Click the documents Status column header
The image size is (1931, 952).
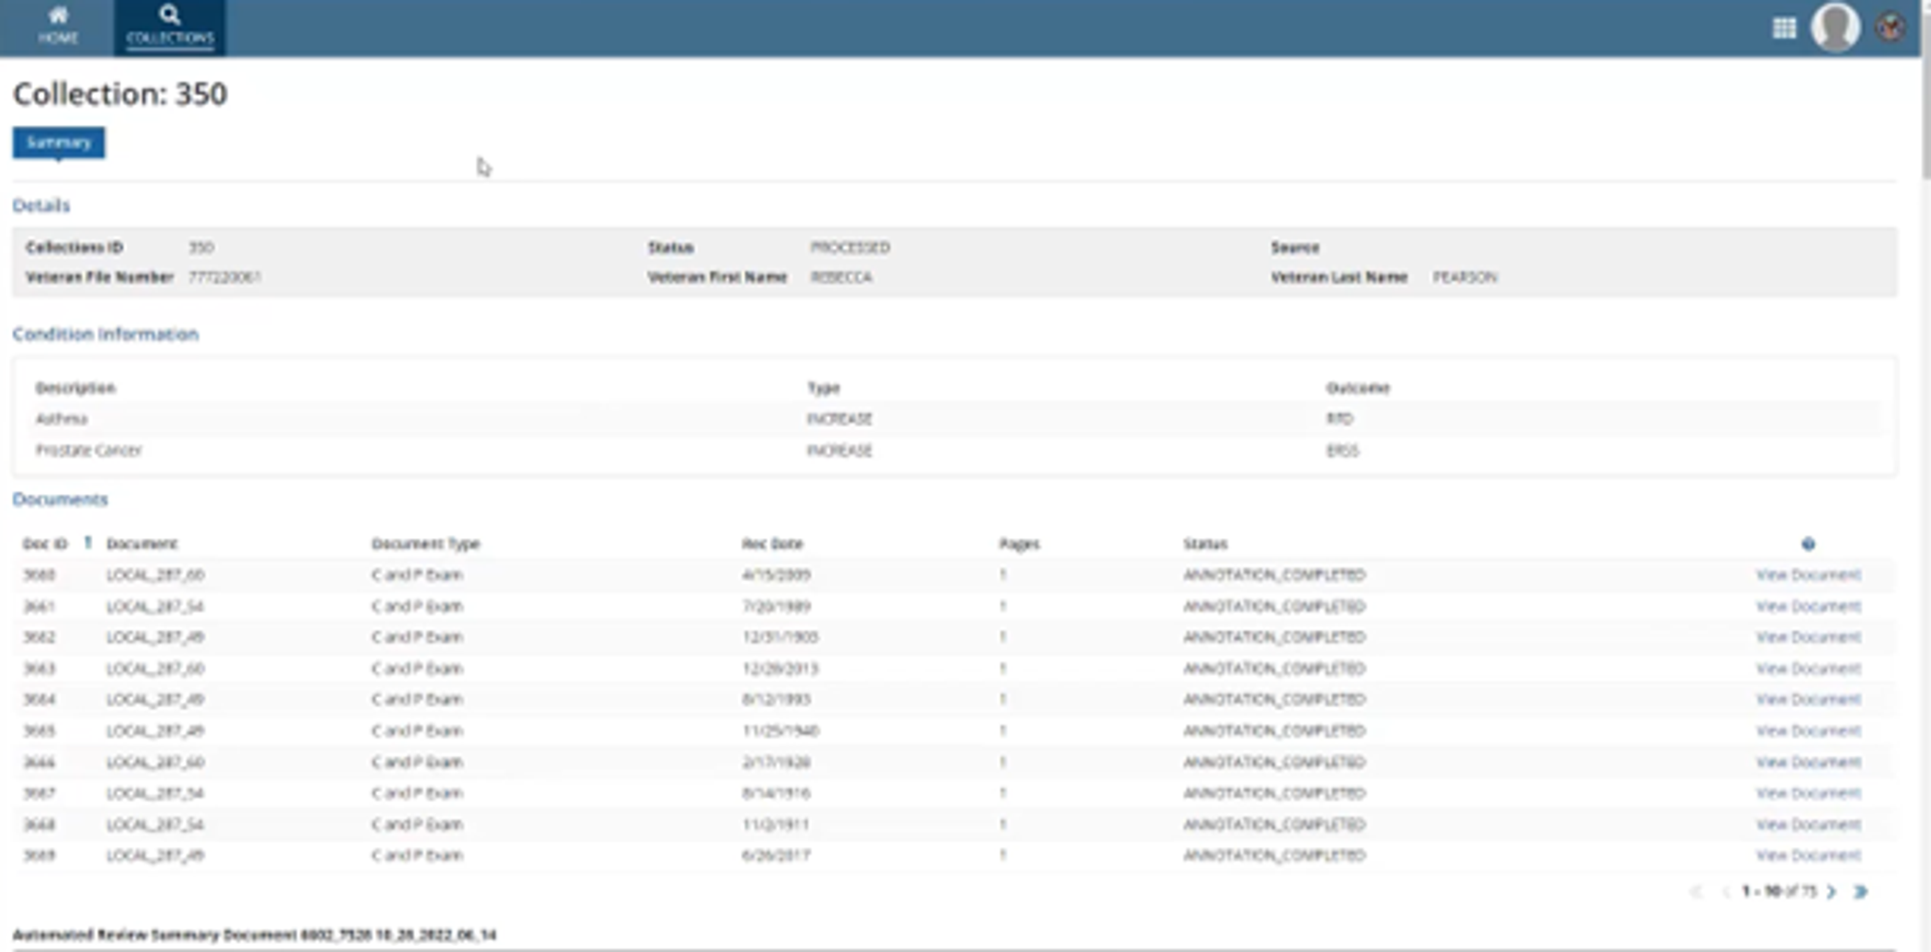(x=1205, y=543)
